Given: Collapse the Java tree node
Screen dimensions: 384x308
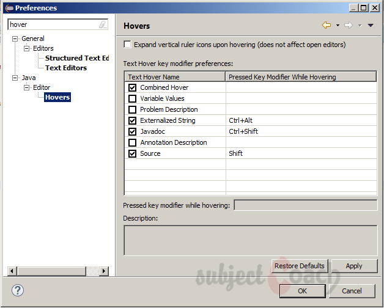Looking at the screenshot, I should tap(15, 78).
